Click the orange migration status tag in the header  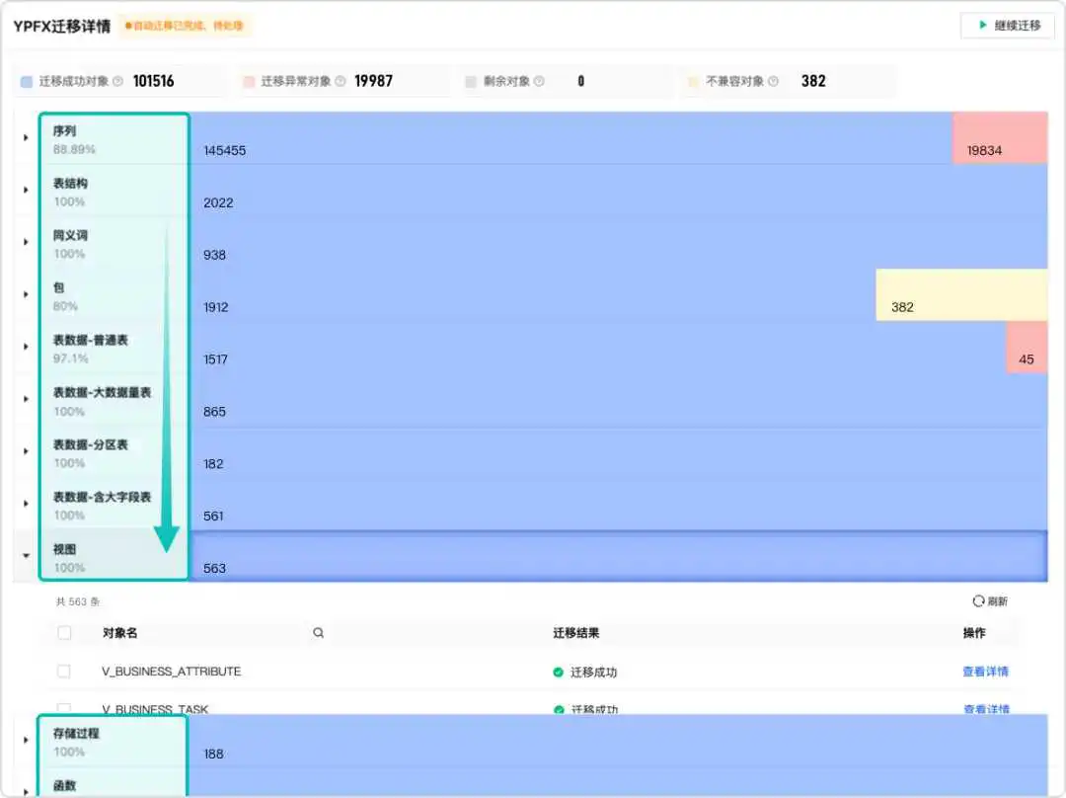click(x=185, y=26)
